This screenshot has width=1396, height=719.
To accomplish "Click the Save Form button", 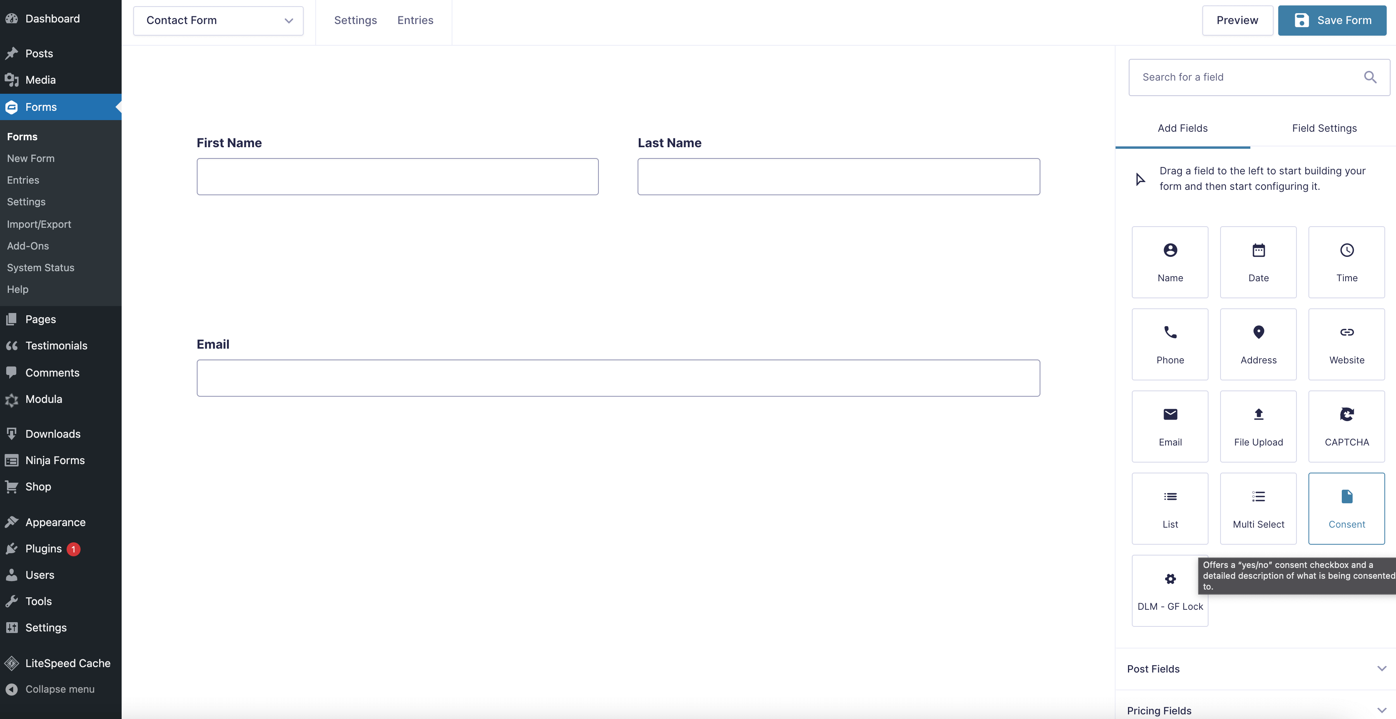I will coord(1333,19).
